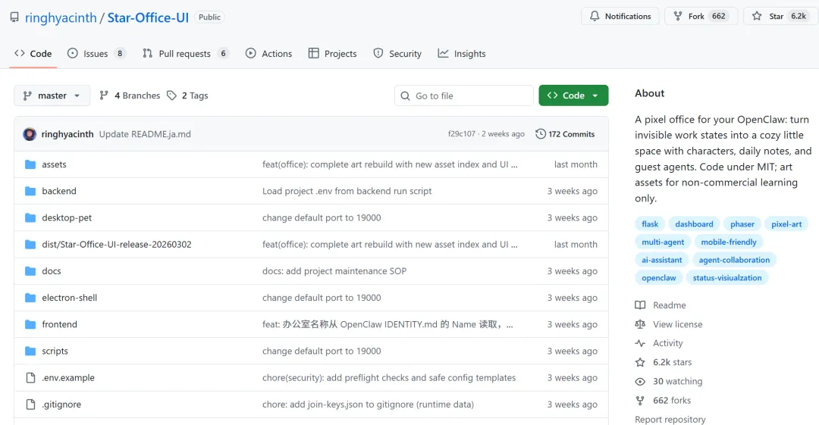
Task: Switch to the Code tab
Action: [x=33, y=53]
